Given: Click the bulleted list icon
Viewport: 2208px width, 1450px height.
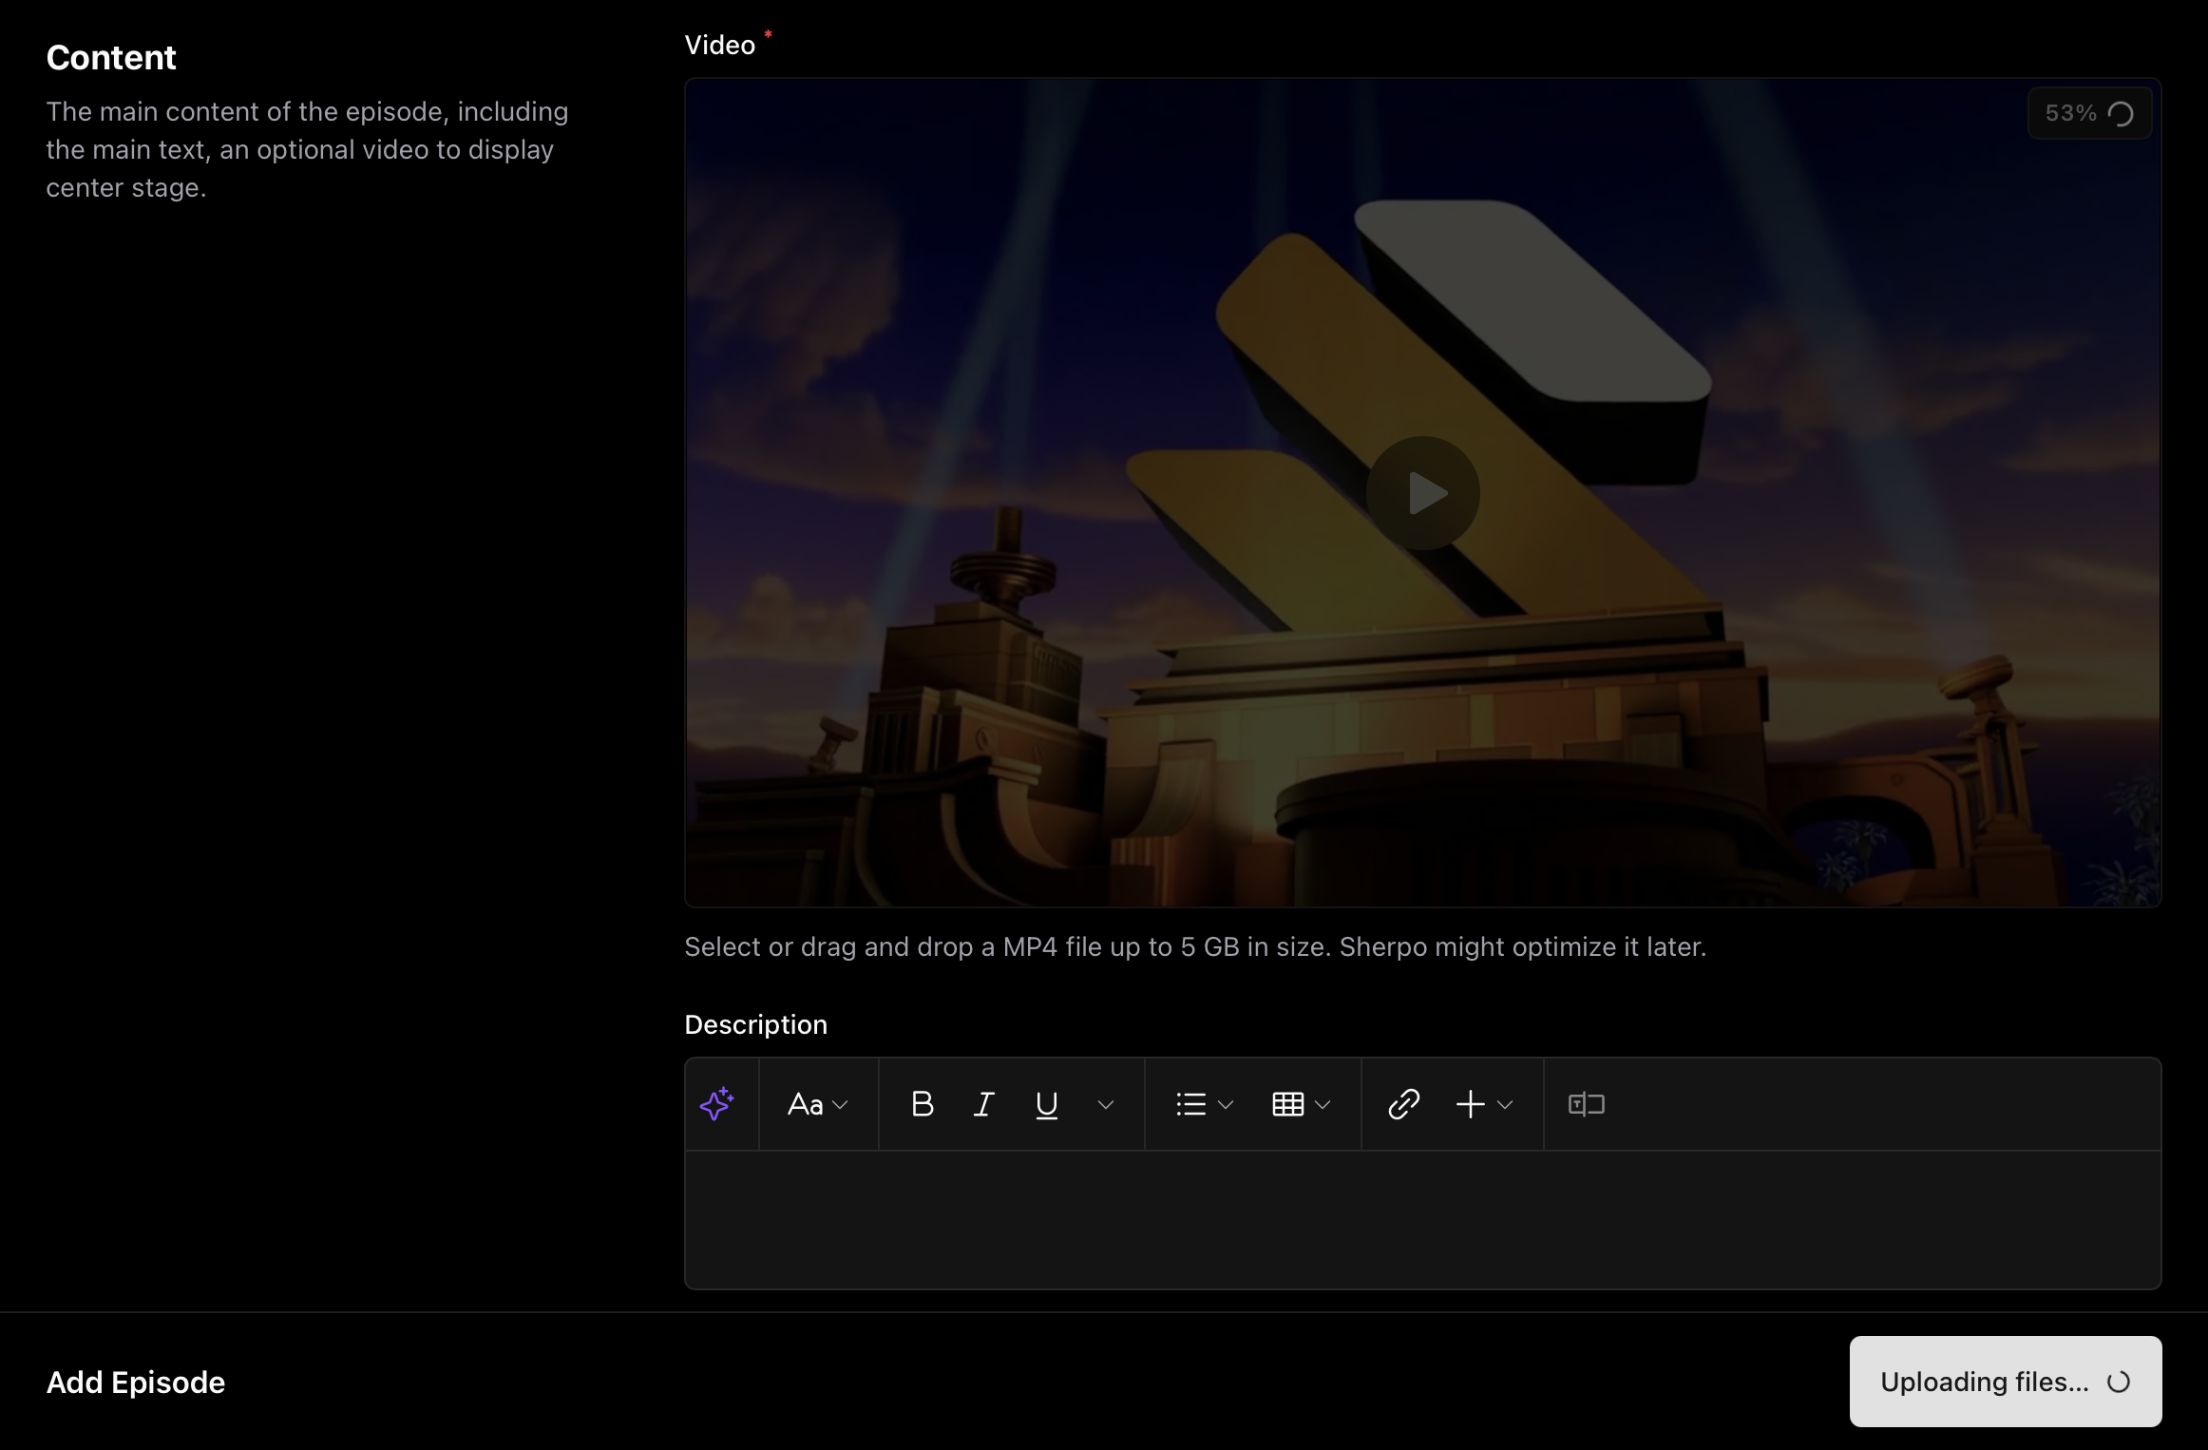Looking at the screenshot, I should pyautogui.click(x=1190, y=1104).
